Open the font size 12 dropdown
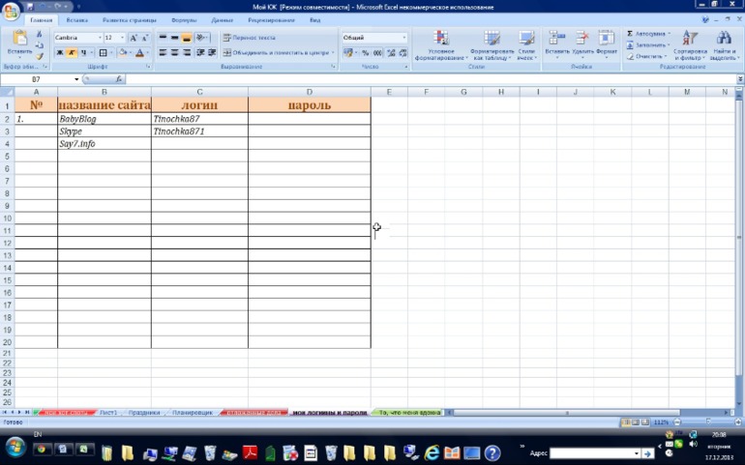Image resolution: width=745 pixels, height=465 pixels. click(122, 38)
